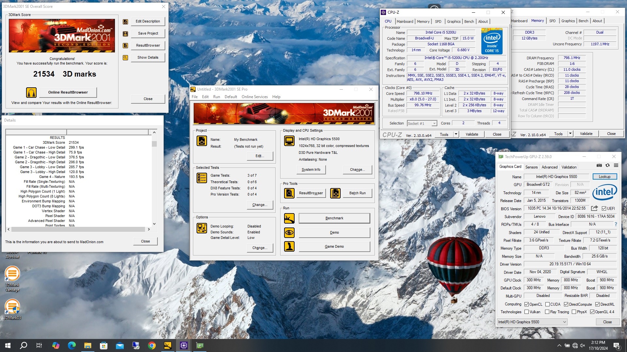Open the notification center icon
The width and height of the screenshot is (627, 352).
(x=617, y=345)
